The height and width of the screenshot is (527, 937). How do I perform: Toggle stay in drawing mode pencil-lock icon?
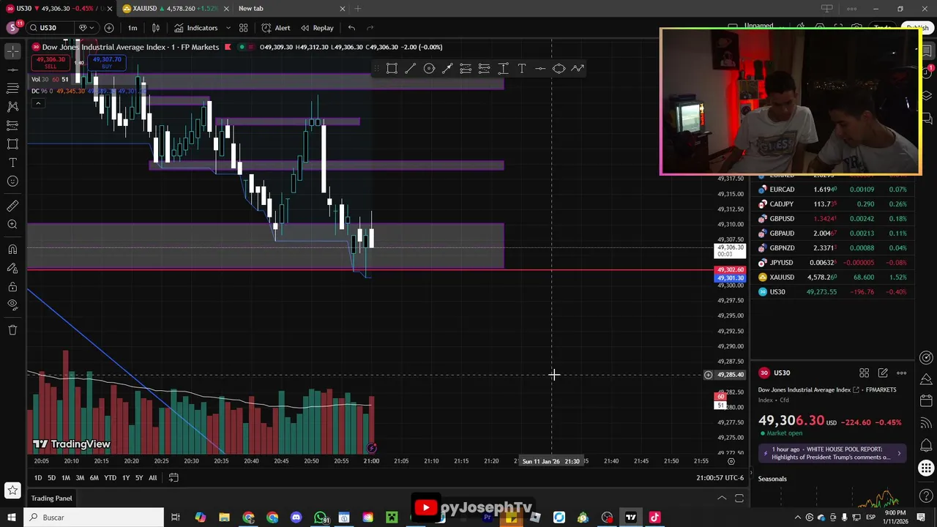click(x=12, y=268)
